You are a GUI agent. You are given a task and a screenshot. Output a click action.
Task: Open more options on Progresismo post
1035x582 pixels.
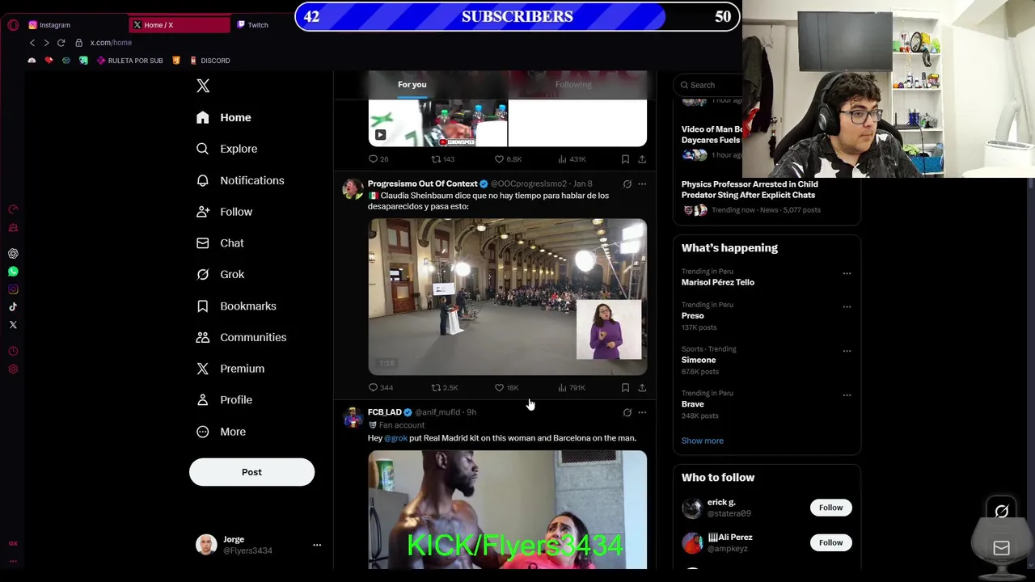tap(642, 184)
